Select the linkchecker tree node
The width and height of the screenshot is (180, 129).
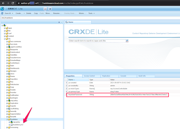[x=15, y=84]
